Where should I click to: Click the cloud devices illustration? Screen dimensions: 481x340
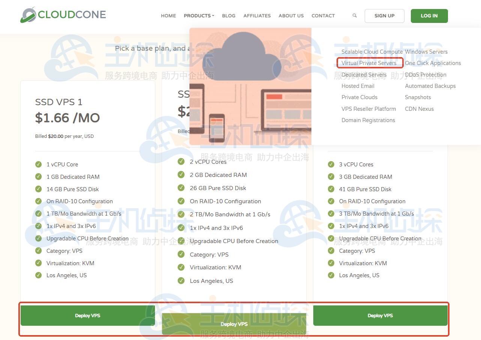point(250,86)
